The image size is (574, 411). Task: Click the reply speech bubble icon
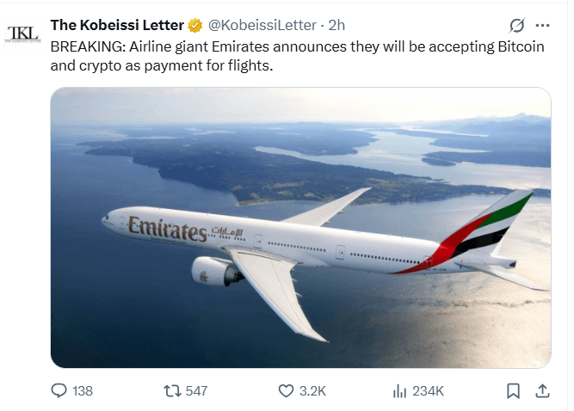[59, 391]
